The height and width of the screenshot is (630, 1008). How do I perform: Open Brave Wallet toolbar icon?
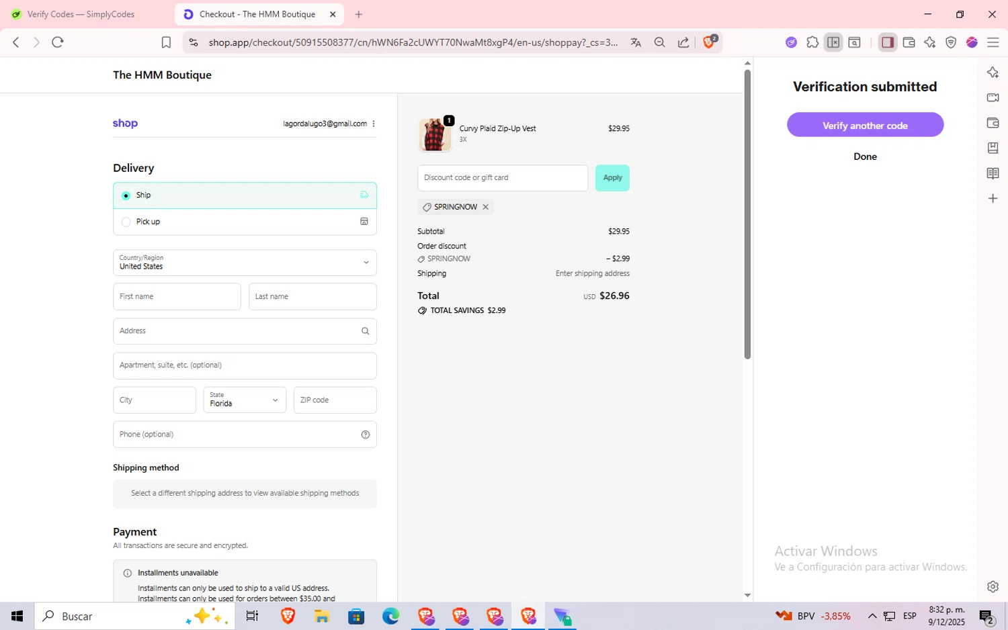[909, 42]
